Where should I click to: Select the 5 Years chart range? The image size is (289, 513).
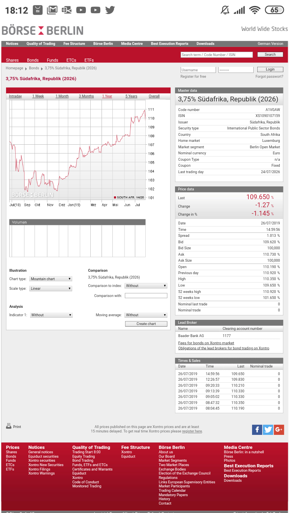pos(131,96)
